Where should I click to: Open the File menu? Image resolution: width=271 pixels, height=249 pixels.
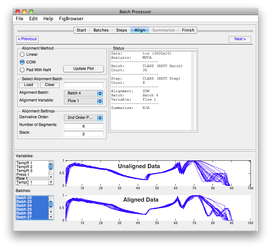coord(19,19)
